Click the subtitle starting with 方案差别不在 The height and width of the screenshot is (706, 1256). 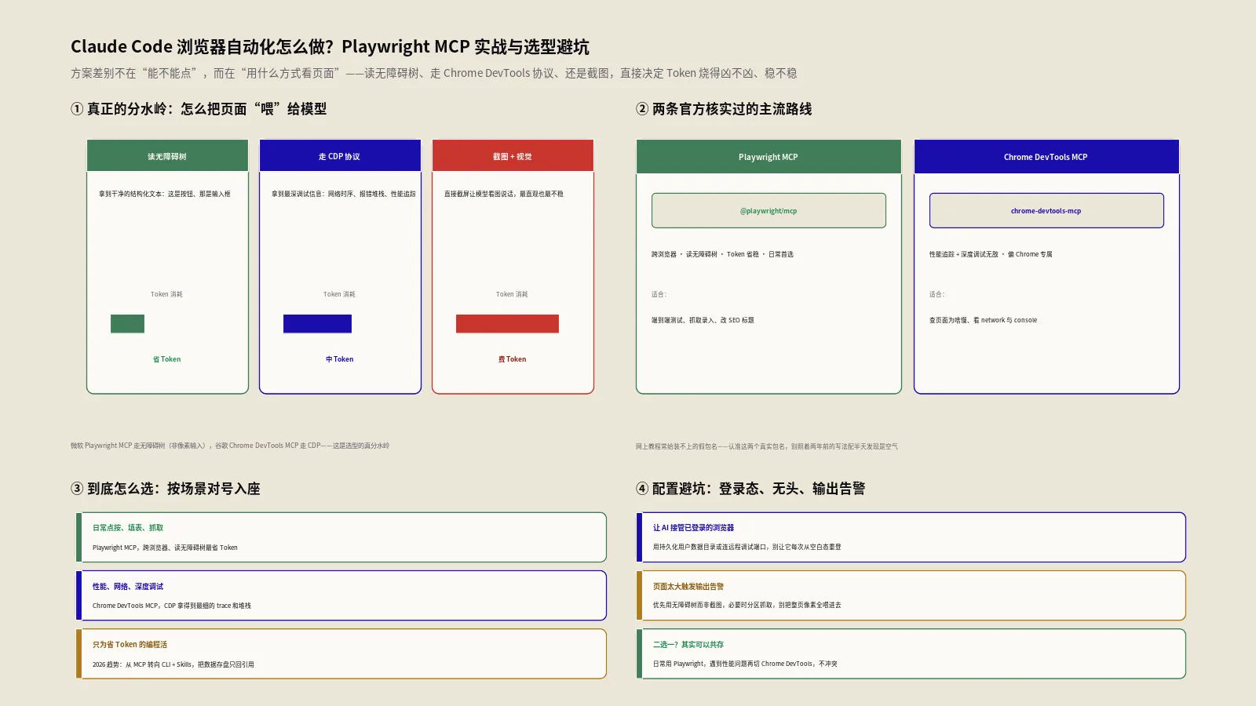coord(433,73)
